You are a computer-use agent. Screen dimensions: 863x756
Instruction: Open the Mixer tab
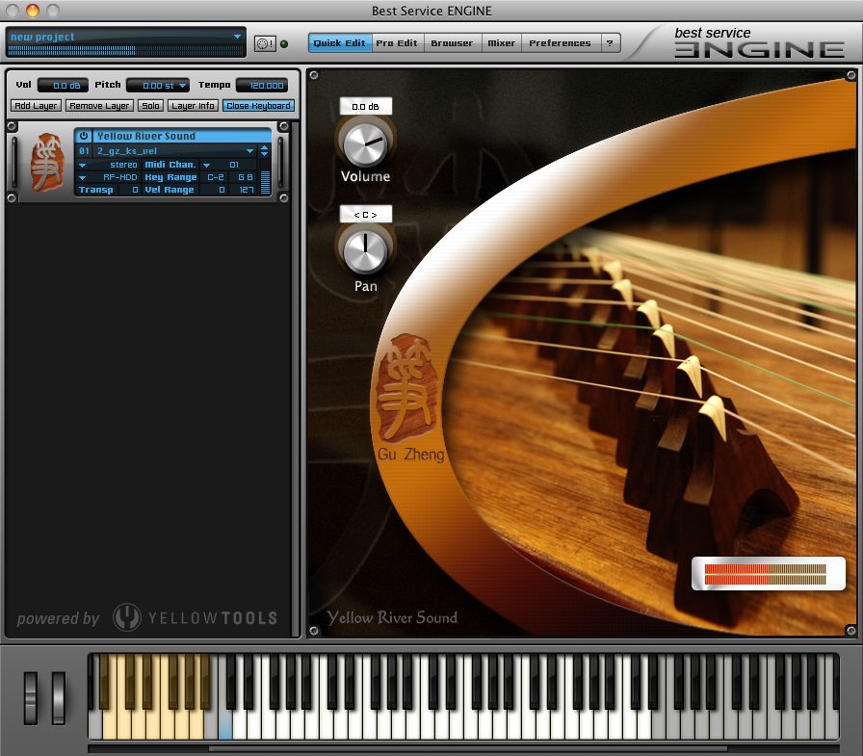501,43
